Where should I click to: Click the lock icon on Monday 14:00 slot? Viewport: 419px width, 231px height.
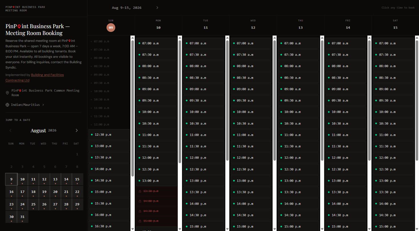click(140, 201)
